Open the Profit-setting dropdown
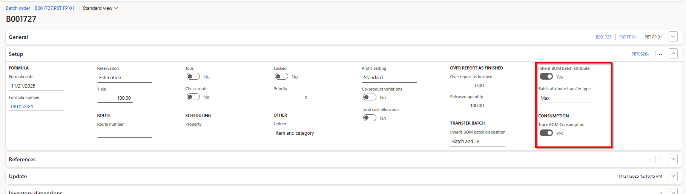 [x=389, y=78]
